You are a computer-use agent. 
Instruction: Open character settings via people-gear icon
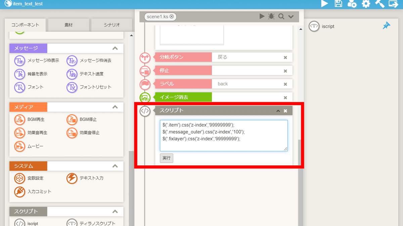pos(352,4)
